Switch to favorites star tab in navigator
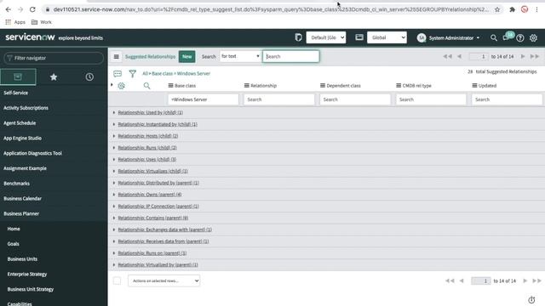 pyautogui.click(x=54, y=77)
